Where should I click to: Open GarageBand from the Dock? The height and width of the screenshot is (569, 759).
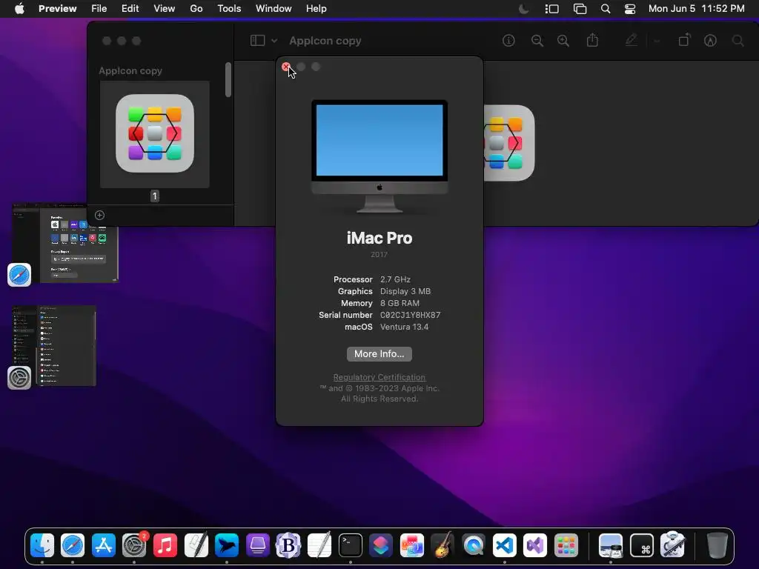(443, 545)
